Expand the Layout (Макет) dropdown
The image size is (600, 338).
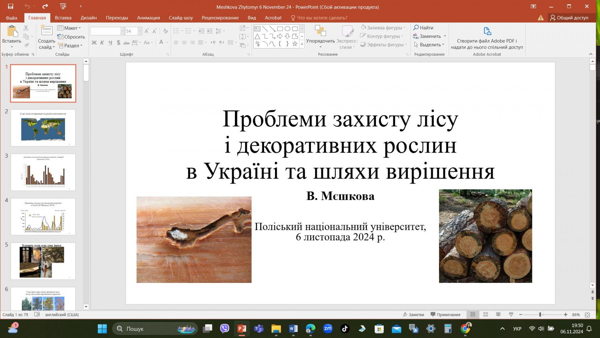coord(69,28)
